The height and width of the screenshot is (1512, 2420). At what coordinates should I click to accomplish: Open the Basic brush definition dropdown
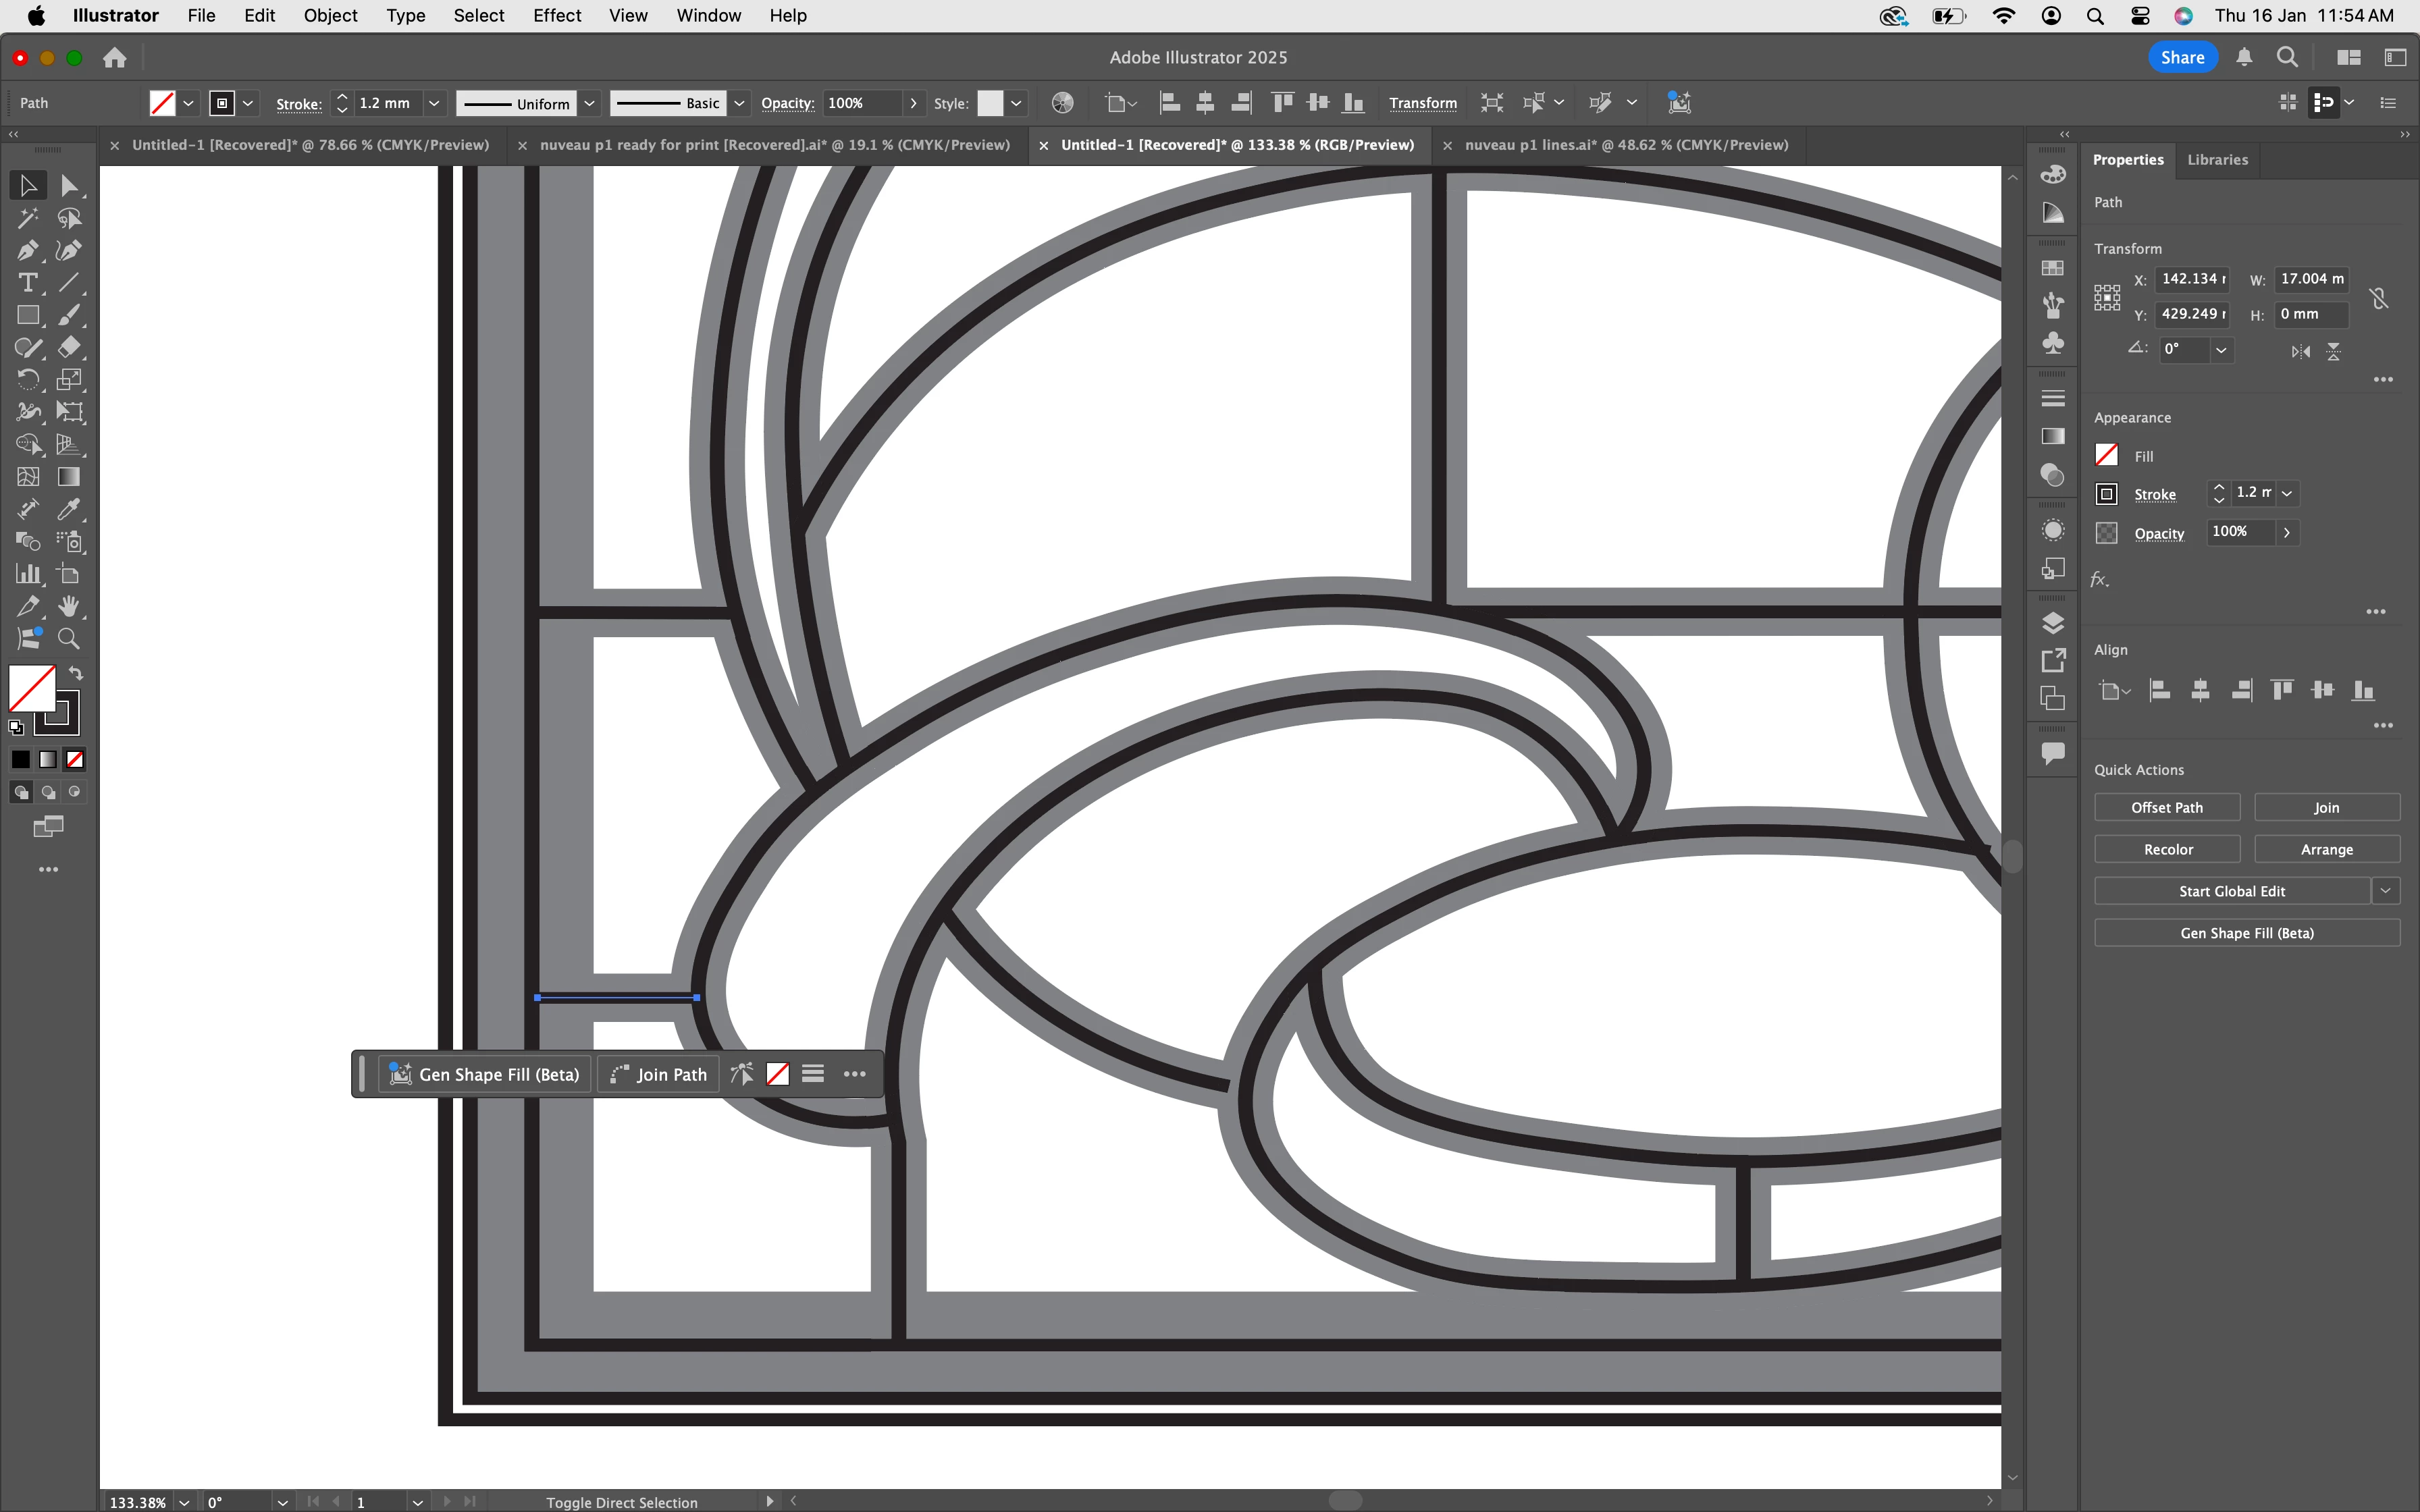tap(739, 103)
